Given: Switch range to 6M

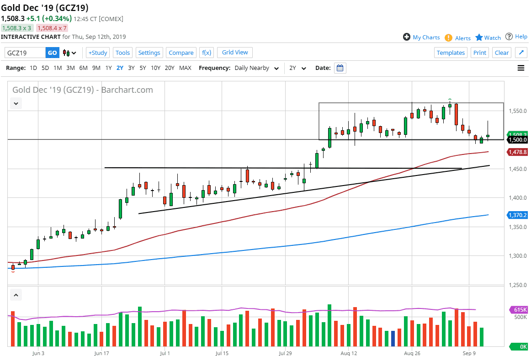Looking at the screenshot, I should [x=83, y=68].
